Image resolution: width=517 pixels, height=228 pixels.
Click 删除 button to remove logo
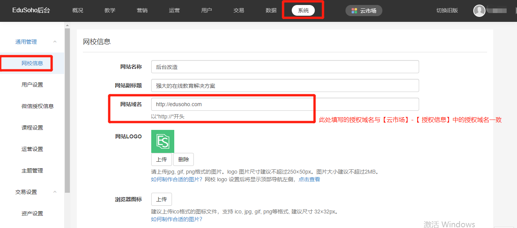click(183, 159)
